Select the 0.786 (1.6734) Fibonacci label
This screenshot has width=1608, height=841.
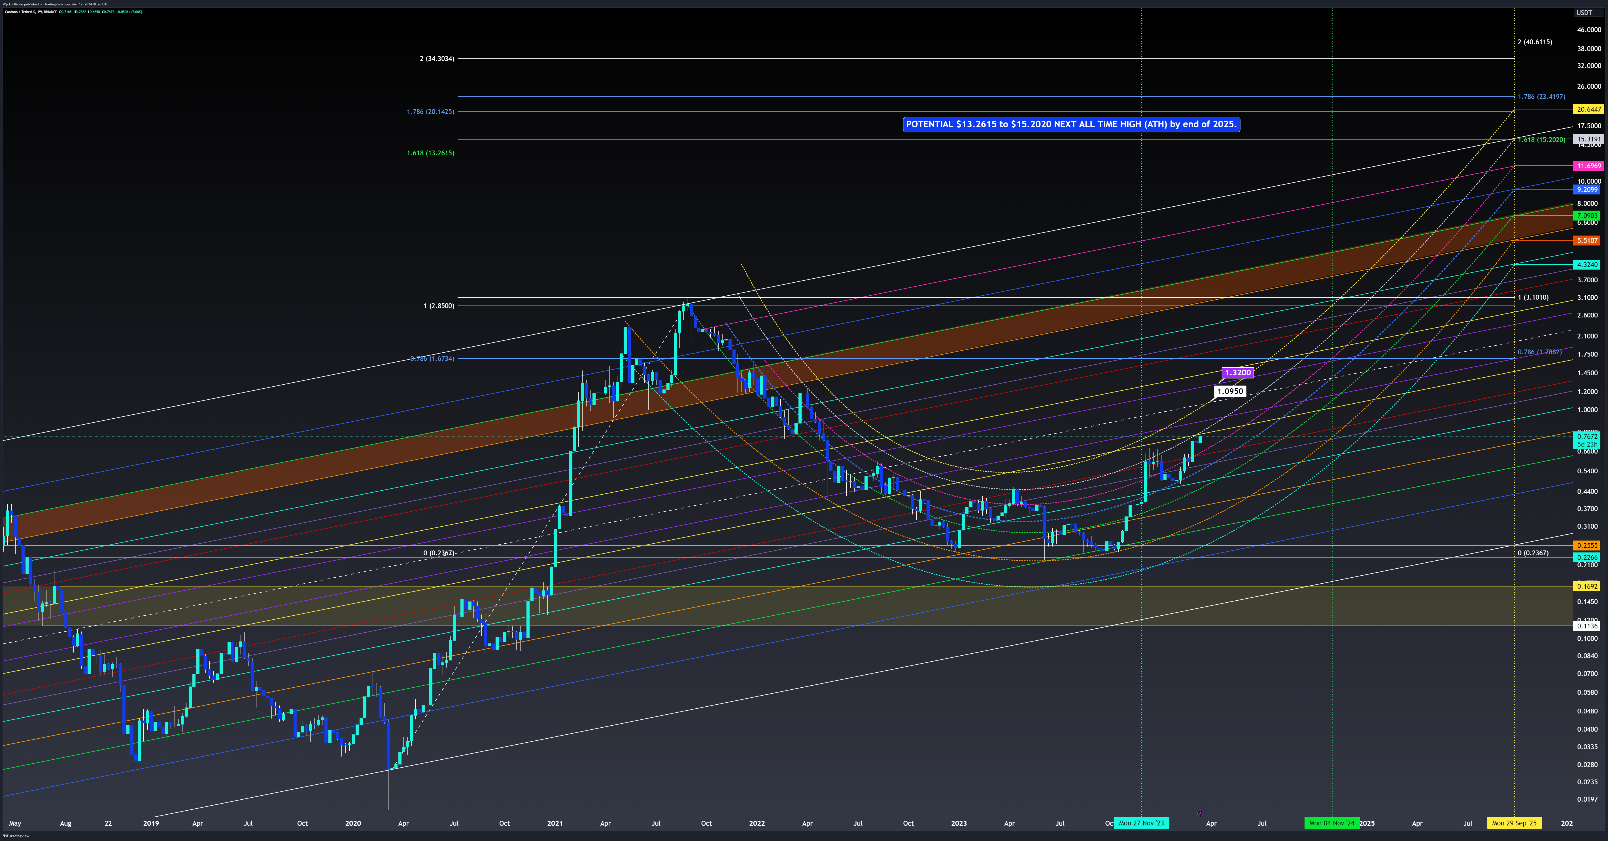click(x=432, y=358)
